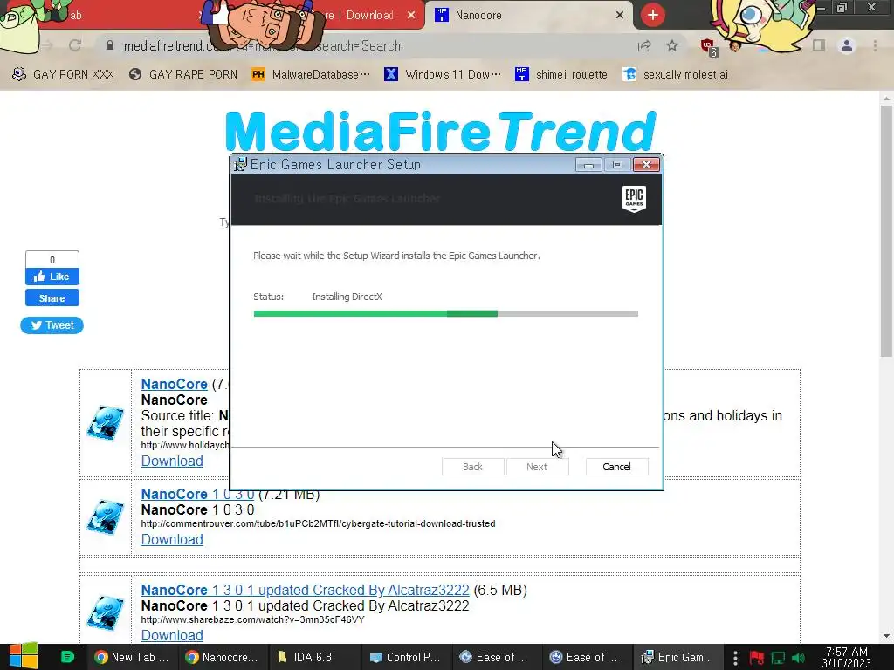Click the Tweet button

(x=52, y=325)
